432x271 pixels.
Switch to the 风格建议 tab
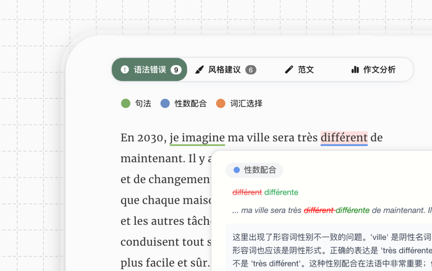(224, 70)
